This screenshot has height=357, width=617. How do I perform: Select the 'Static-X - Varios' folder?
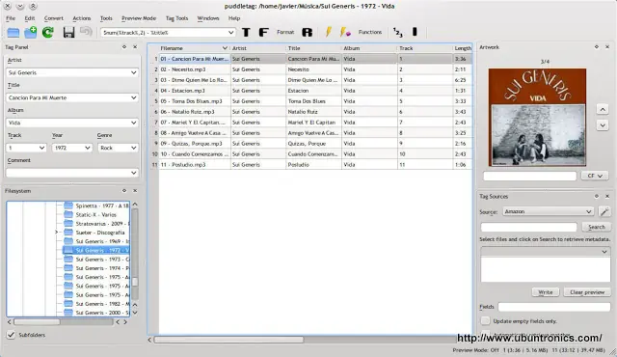tap(96, 214)
